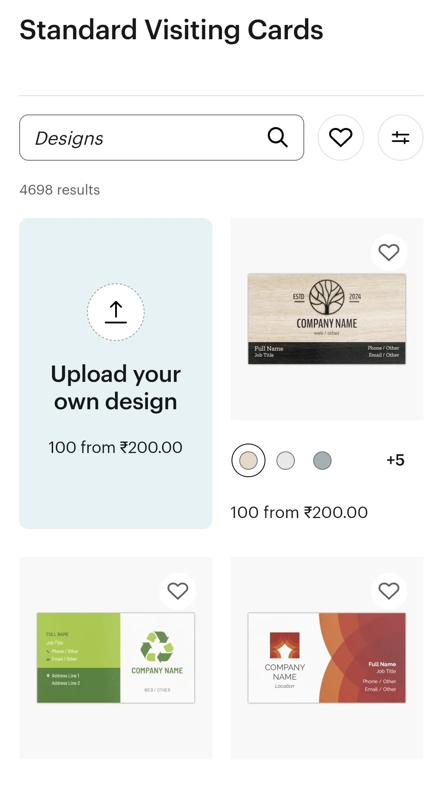Viewport: 441px width, 785px height.
Task: Click the heart icon on top-right product tile
Action: [389, 253]
